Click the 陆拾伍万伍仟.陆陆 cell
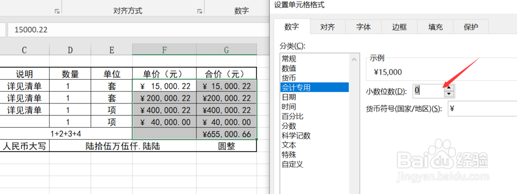Image resolution: width=517 pixels, height=194 pixels. [x=123, y=146]
